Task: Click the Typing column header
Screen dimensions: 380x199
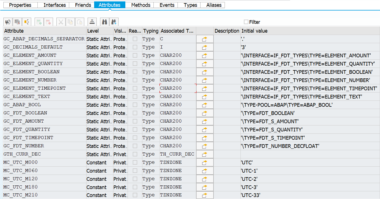Action: point(151,31)
